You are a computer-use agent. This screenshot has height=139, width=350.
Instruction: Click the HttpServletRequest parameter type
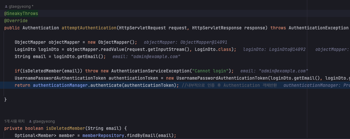(143, 28)
